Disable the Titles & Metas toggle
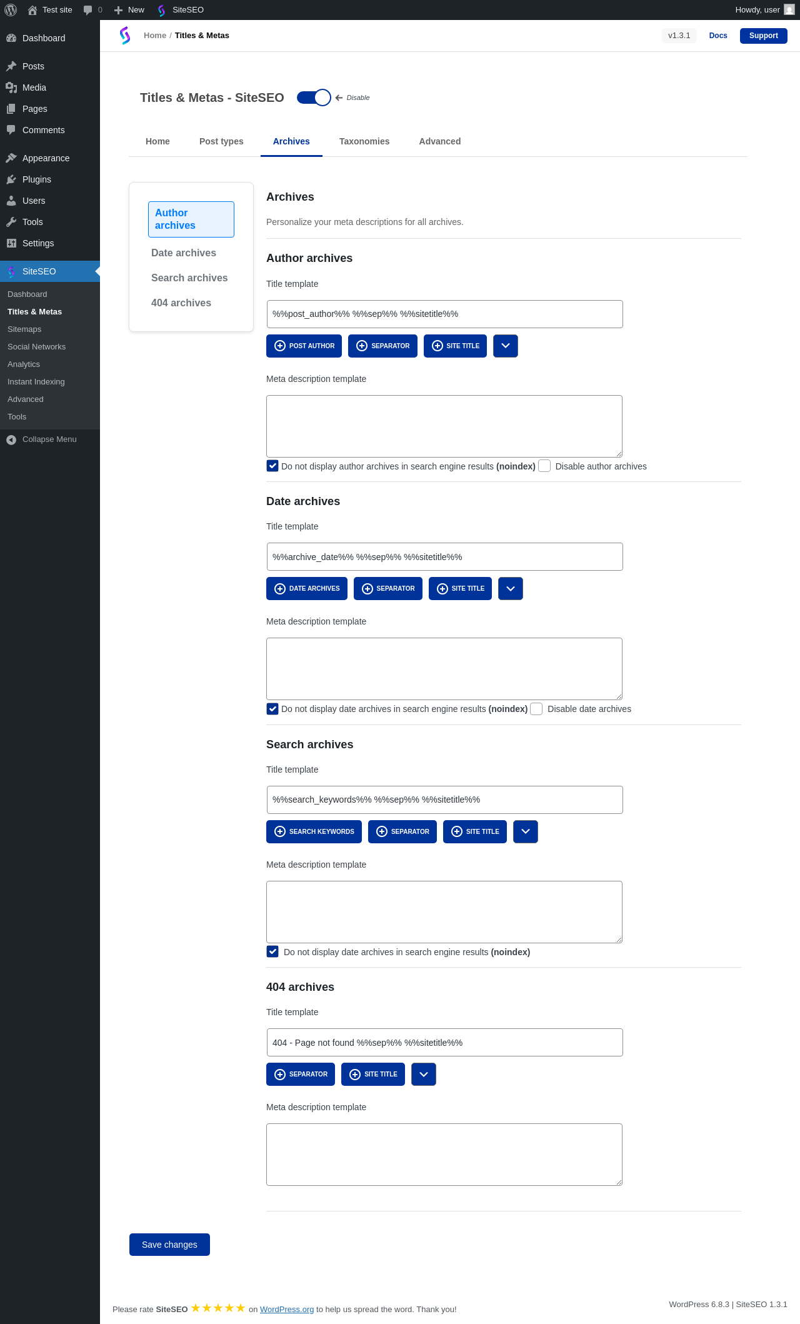The image size is (800, 1324). pos(314,98)
